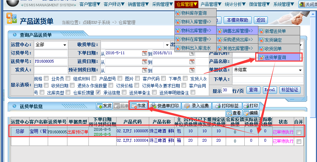This screenshot has width=317, height=162.
Task: Click the 发货 toolbar button
Action: click(104, 105)
